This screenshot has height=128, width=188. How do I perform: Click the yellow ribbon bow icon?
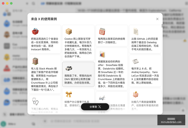pos(69,94)
